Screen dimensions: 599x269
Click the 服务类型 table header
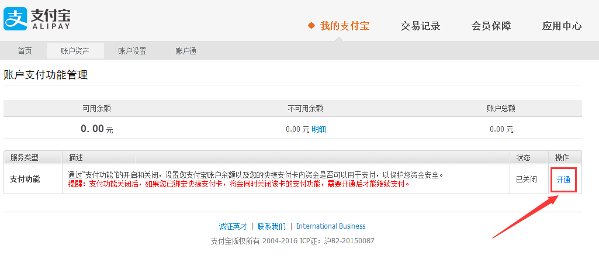click(25, 157)
